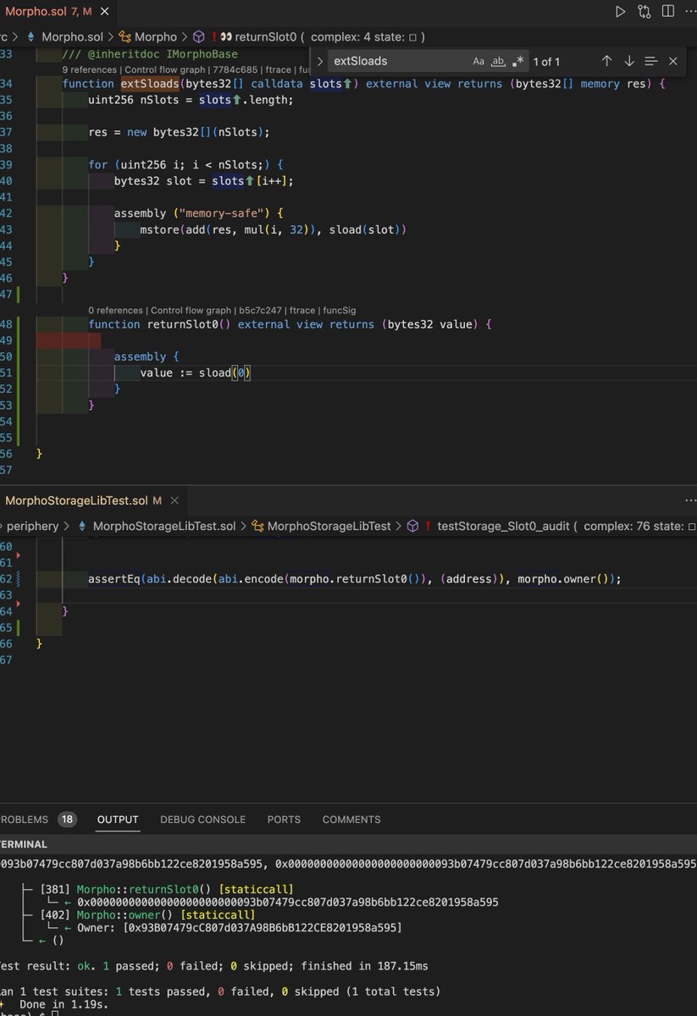
Task: Expand the find widget replace toggle
Action: point(319,61)
